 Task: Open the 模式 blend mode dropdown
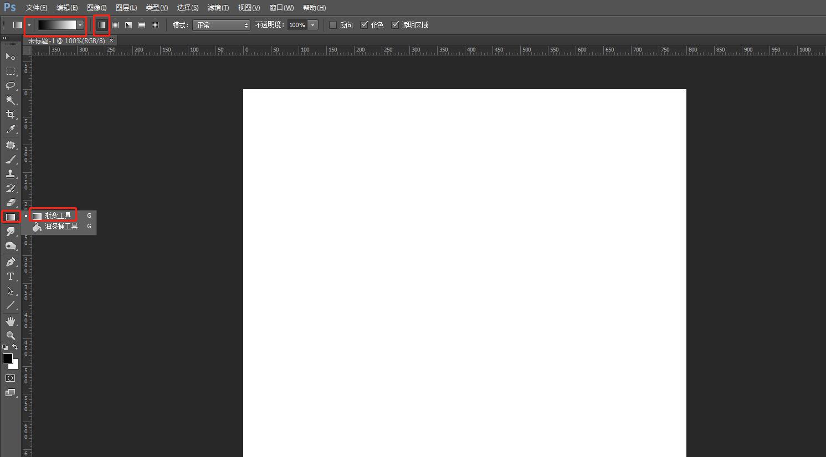[x=221, y=25]
